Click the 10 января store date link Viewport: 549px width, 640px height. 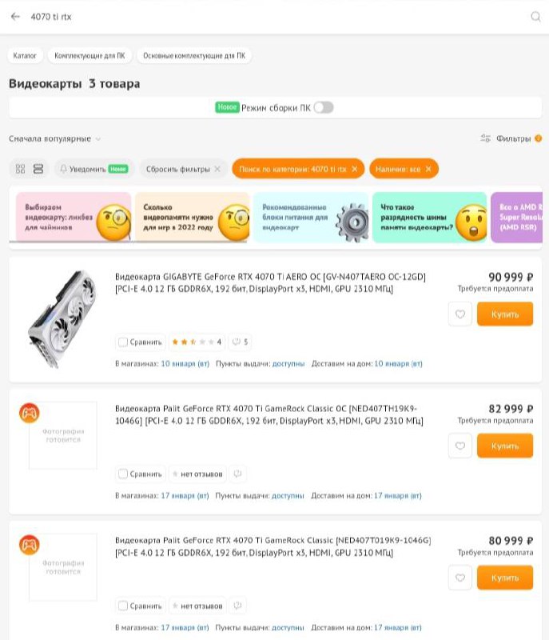click(x=185, y=363)
